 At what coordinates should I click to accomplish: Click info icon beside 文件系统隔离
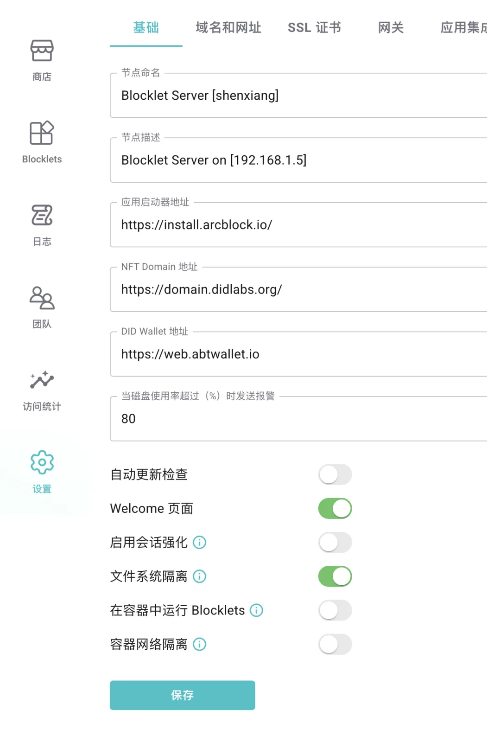pos(199,576)
